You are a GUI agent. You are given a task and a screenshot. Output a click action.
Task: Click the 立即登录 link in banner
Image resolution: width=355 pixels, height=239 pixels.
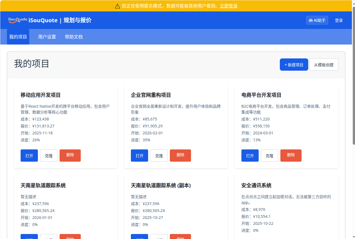(229, 6)
